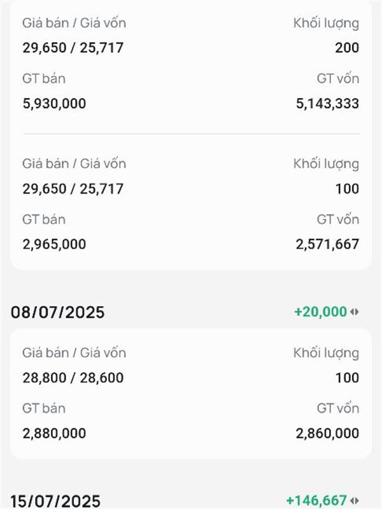This screenshot has width=382, height=509.
Task: Expand the 08/07/2025 profit details arrow icon
Action: pos(355,312)
